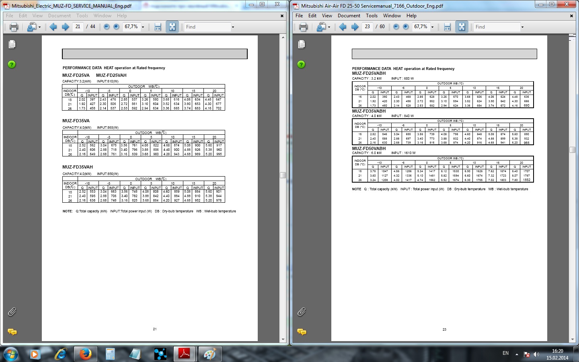Open Tools menu in right window
Image resolution: width=579 pixels, height=362 pixels.
coord(372,16)
